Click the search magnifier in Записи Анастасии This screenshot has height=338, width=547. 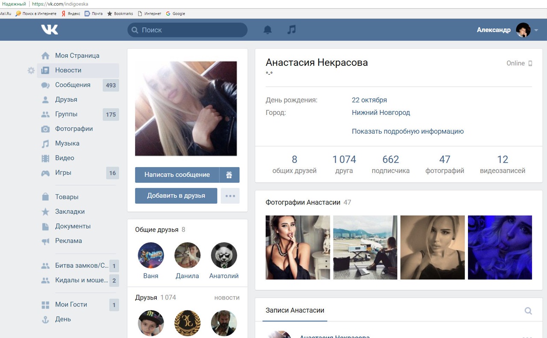point(528,311)
